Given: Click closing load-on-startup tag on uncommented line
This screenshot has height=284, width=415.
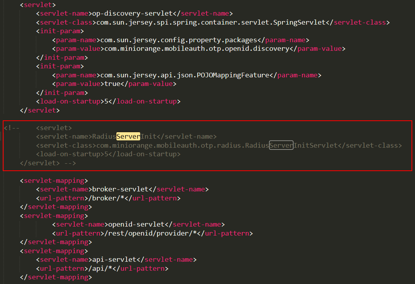Looking at the screenshot, I should (144, 102).
